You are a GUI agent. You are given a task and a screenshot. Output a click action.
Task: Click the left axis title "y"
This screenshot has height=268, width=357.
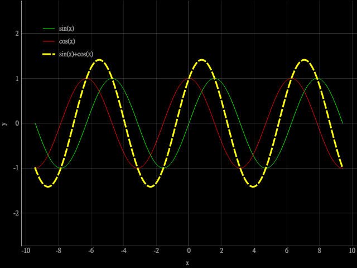point(4,123)
